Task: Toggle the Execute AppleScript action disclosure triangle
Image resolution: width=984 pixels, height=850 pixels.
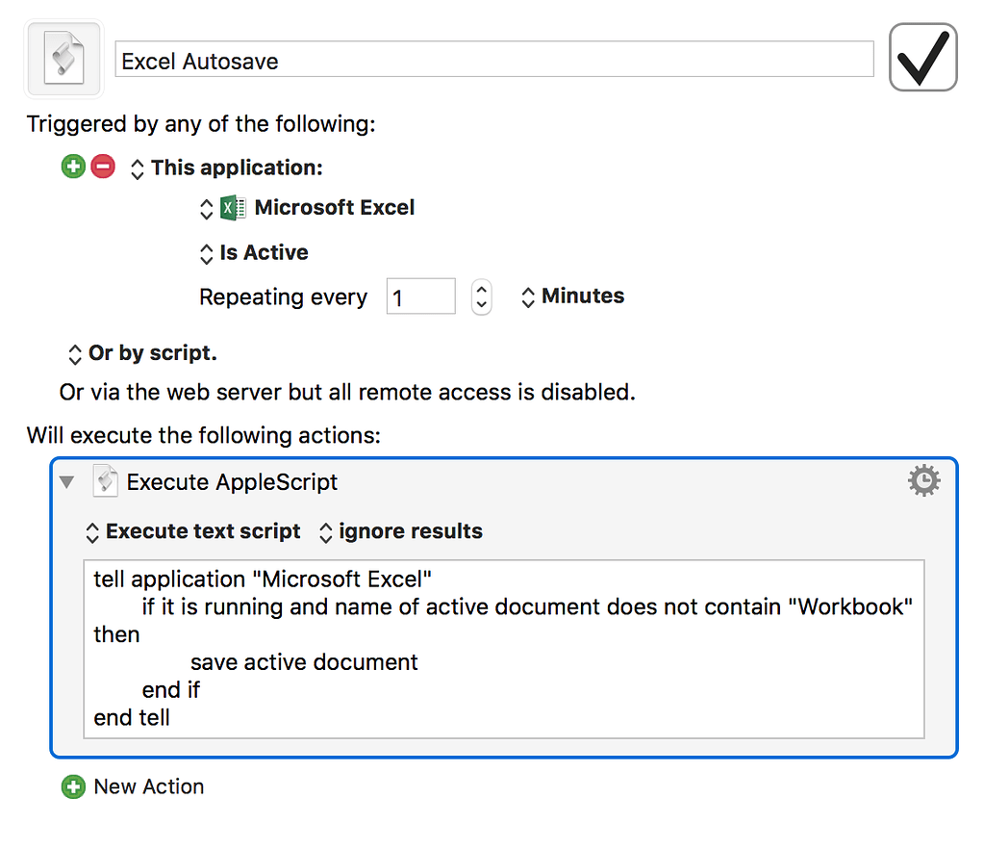Action: pyautogui.click(x=66, y=481)
